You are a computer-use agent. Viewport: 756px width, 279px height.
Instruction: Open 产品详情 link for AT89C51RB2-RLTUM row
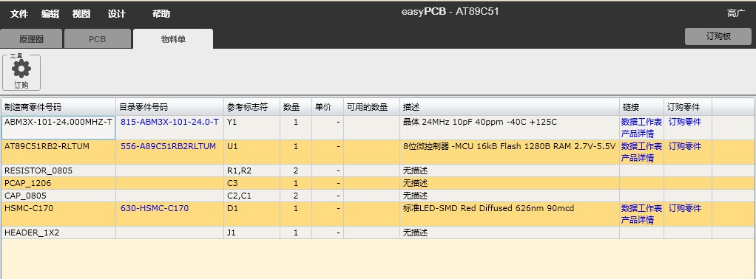(x=638, y=158)
